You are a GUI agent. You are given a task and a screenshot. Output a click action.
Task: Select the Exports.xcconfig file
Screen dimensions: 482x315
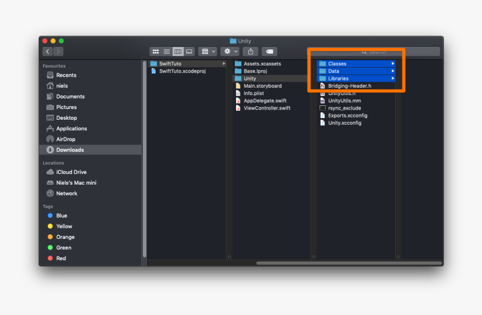coord(356,115)
